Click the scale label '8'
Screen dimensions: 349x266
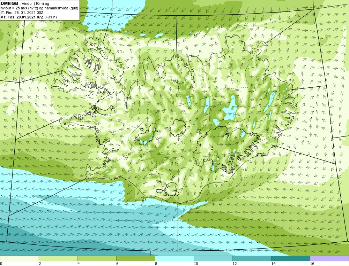pos(156,264)
